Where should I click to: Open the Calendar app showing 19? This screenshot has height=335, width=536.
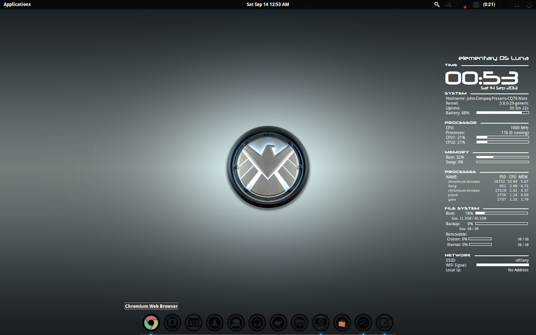[193, 322]
